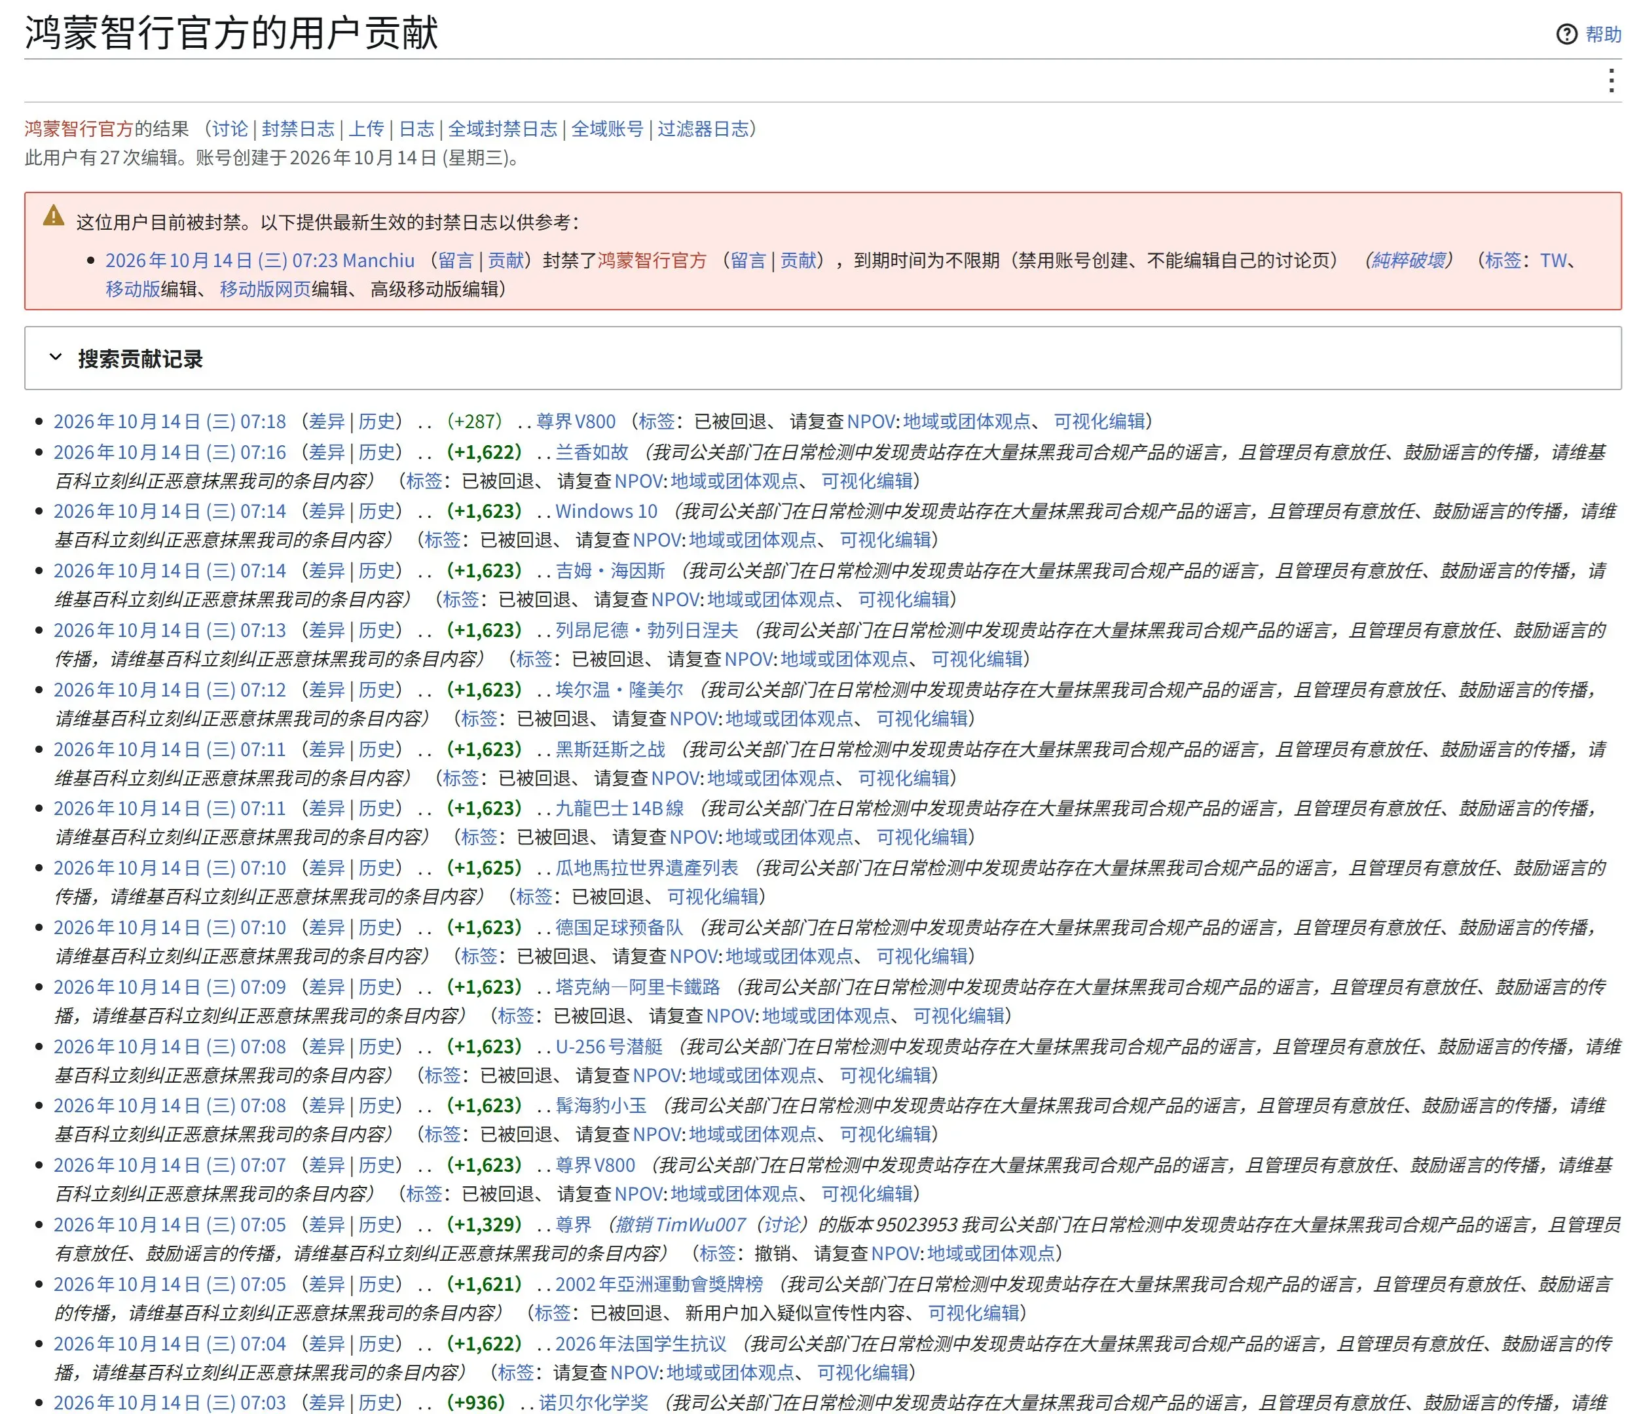Open the 純粹破壞 block reason link
This screenshot has height=1414, width=1639.
[1409, 260]
